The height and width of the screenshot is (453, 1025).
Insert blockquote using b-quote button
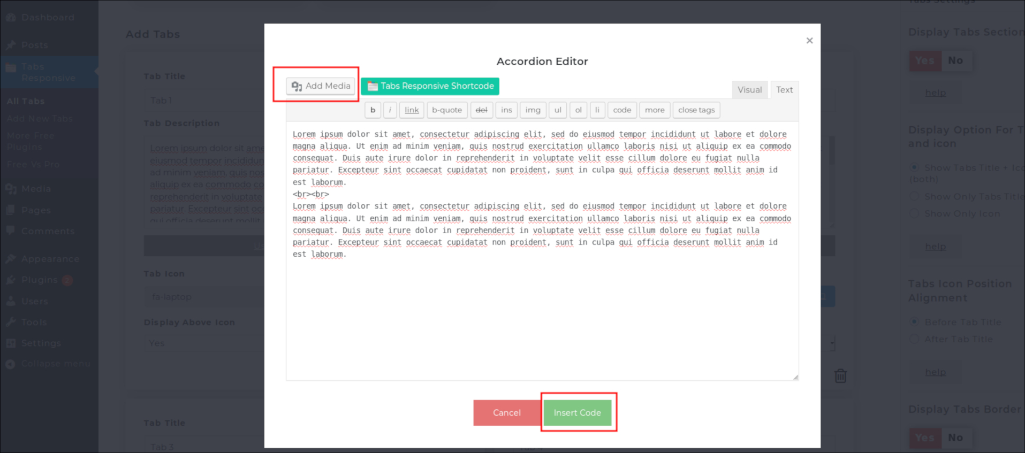[x=447, y=110]
